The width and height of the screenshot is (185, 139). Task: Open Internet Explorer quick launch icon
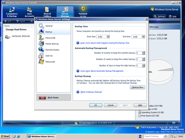coord(18,137)
